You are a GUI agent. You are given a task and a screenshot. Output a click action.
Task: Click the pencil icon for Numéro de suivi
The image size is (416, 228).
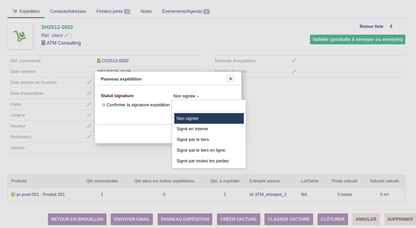pos(294,72)
